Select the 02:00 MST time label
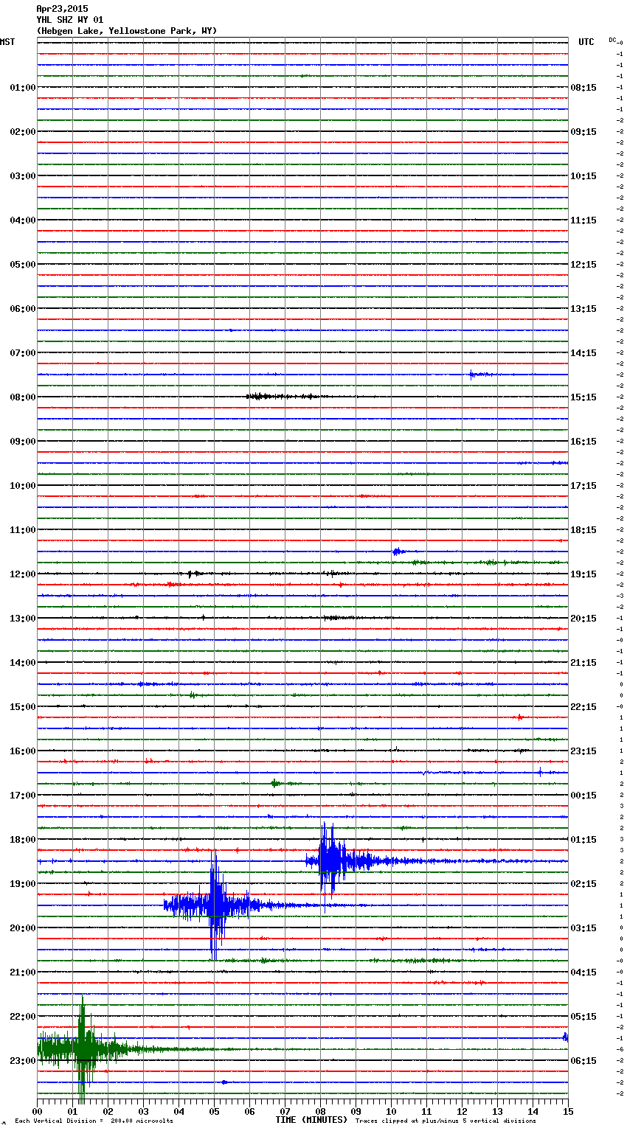 [x=23, y=131]
